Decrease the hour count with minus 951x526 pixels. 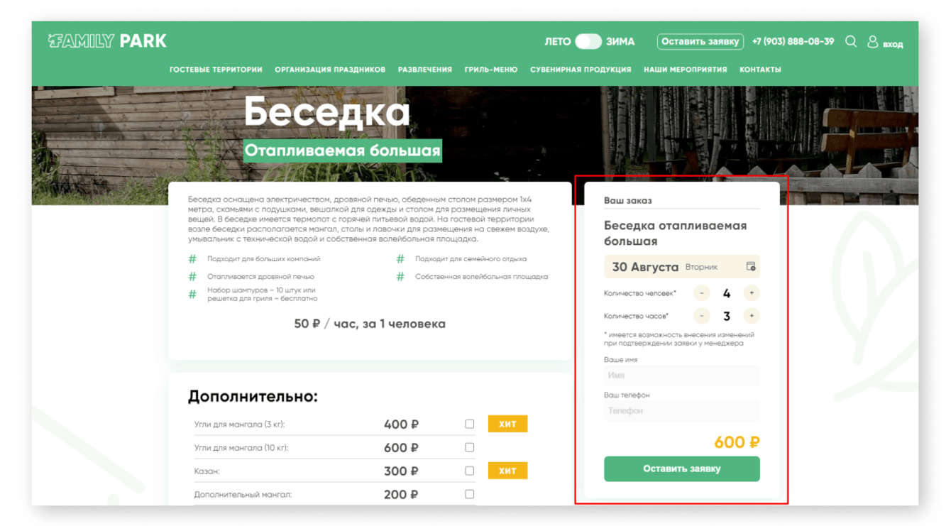702,316
